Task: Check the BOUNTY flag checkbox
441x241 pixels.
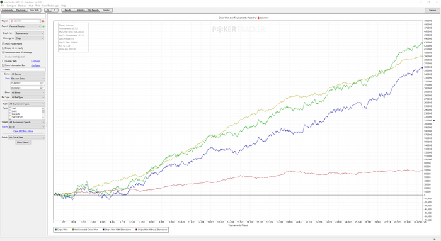Action: pyautogui.click(x=11, y=115)
